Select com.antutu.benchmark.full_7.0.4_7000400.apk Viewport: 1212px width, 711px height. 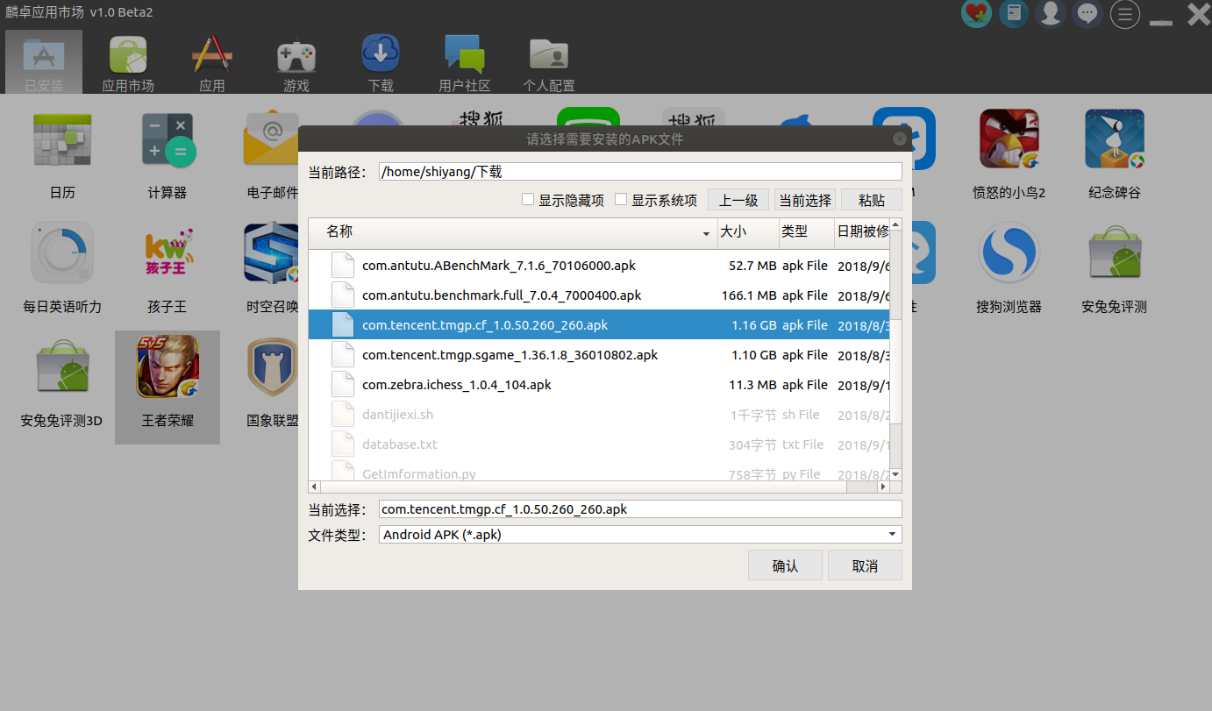click(x=600, y=295)
